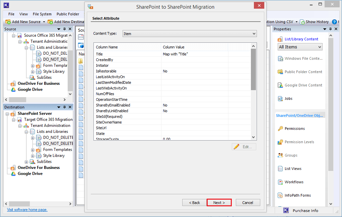Click the Add New Destination toolbar icon

coord(50,22)
